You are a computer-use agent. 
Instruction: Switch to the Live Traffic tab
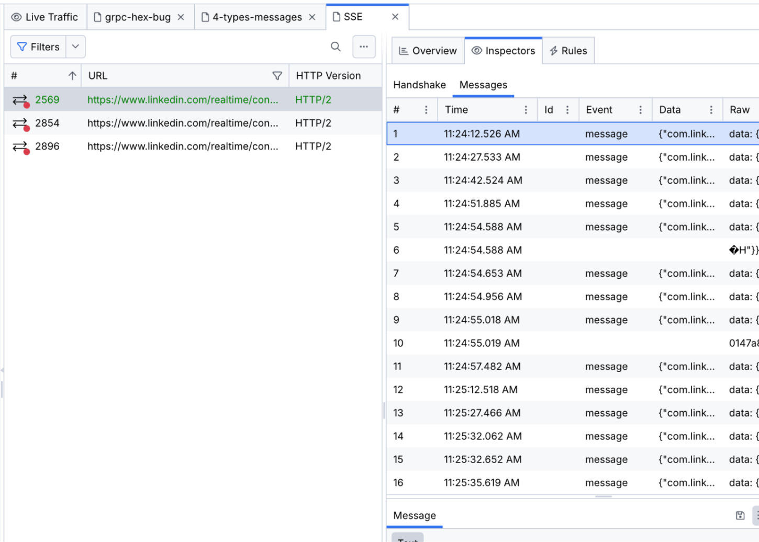[x=45, y=17]
